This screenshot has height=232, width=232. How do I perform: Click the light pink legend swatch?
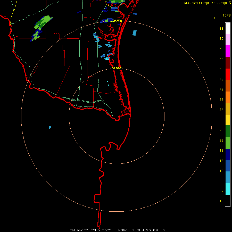(228, 39)
